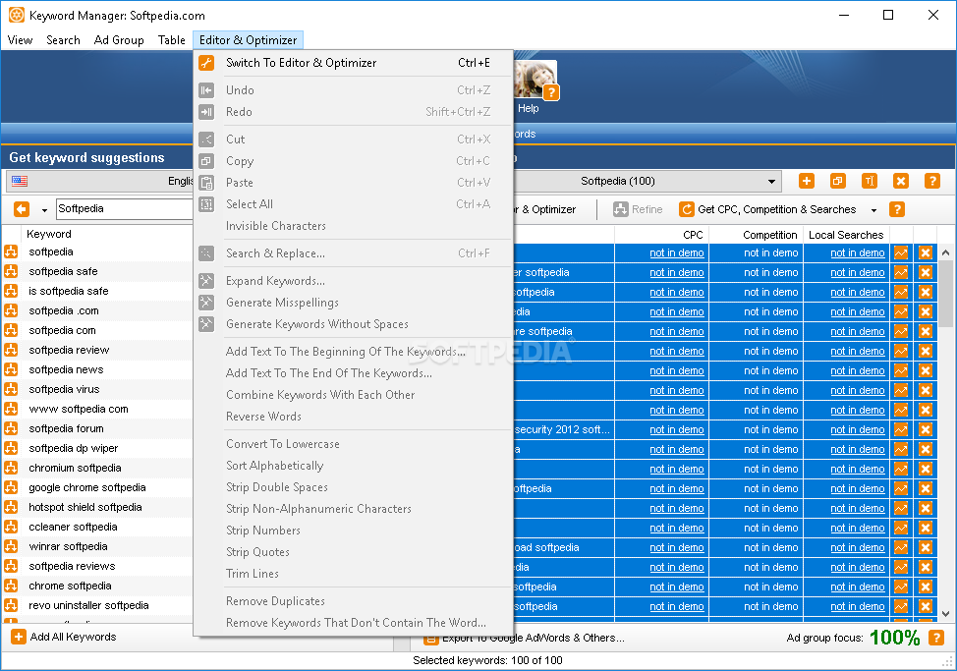This screenshot has height=671, width=957.
Task: Click the CPC column header
Action: point(661,235)
